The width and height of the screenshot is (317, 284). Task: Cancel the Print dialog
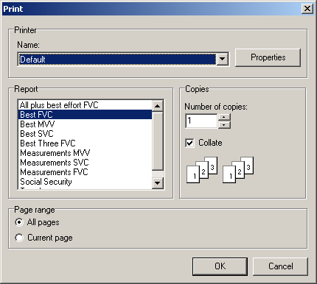tap(280, 266)
